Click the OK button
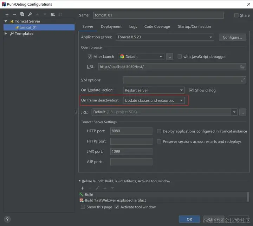The image size is (253, 226). coord(189,219)
